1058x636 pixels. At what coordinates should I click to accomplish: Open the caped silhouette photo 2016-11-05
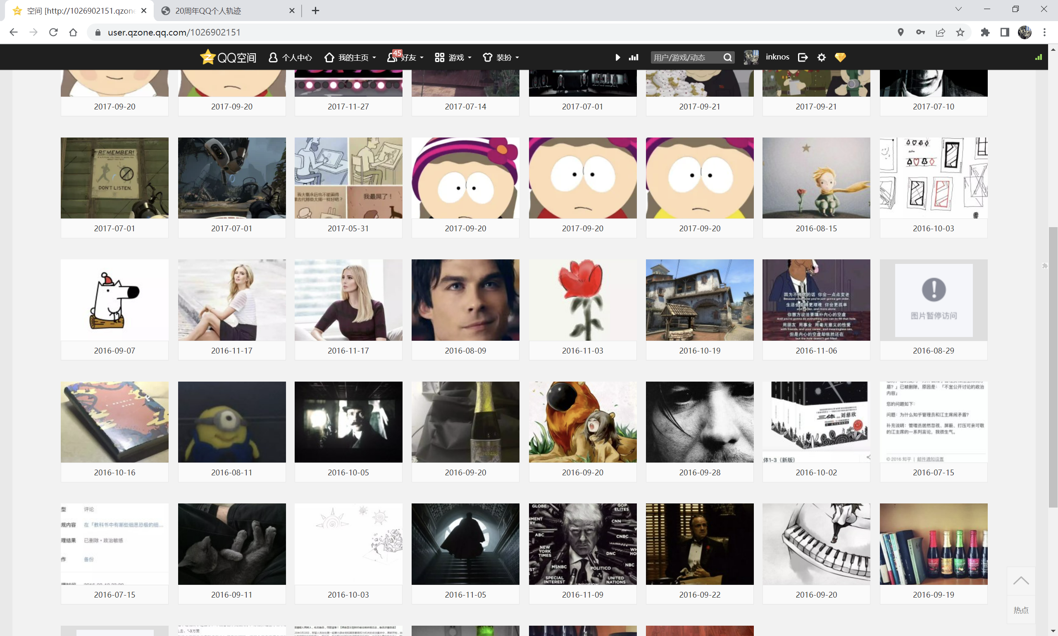(465, 544)
